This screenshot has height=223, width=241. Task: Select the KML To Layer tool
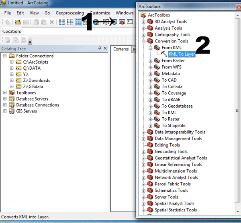click(x=182, y=54)
